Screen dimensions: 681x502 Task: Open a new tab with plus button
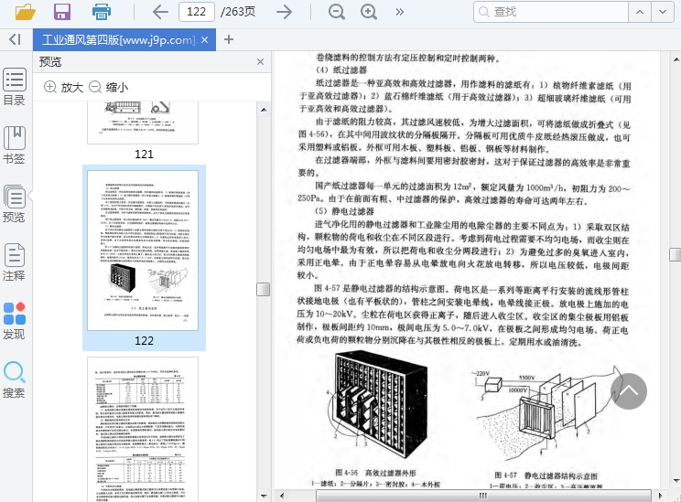click(x=229, y=39)
